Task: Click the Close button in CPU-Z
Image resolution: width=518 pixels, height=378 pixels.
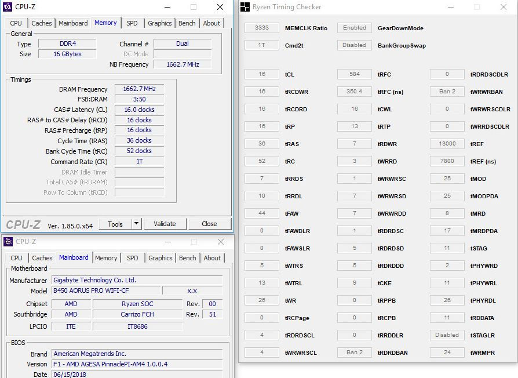Action: 209,224
